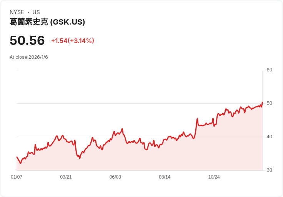Viewport: 283px width, 197px height.
Task: Select the 03/21 date axis label
Action: (x=66, y=177)
